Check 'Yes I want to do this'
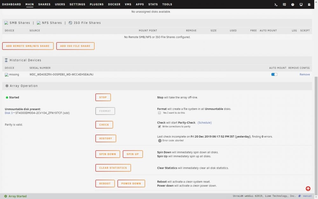Screen dimensions: 318x199 click(x=159, y=113)
